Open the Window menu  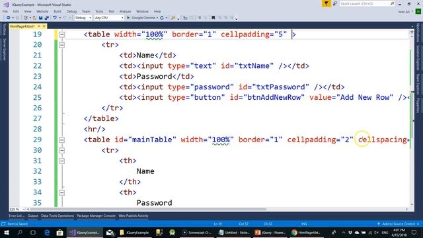[142, 11]
